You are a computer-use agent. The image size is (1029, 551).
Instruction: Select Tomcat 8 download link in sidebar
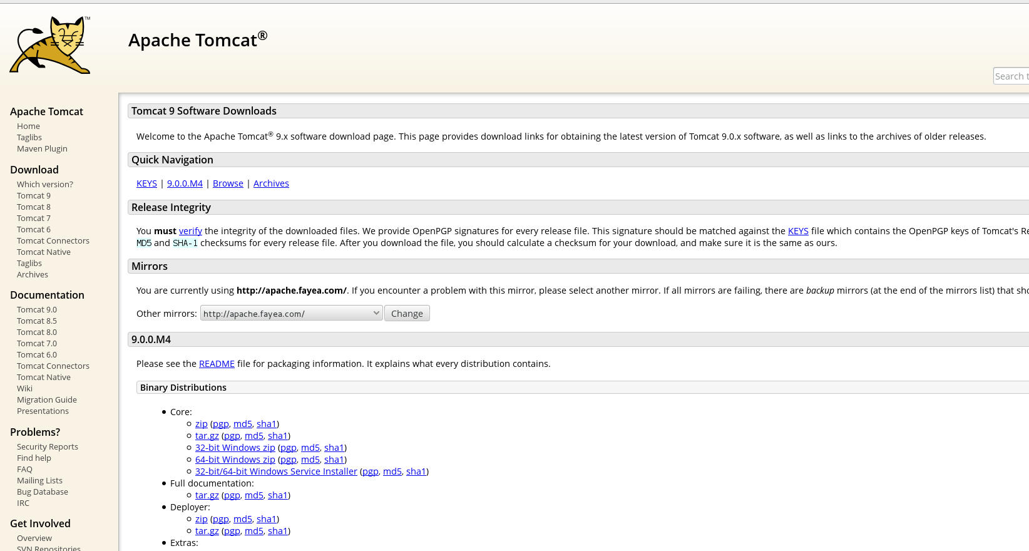click(x=34, y=207)
